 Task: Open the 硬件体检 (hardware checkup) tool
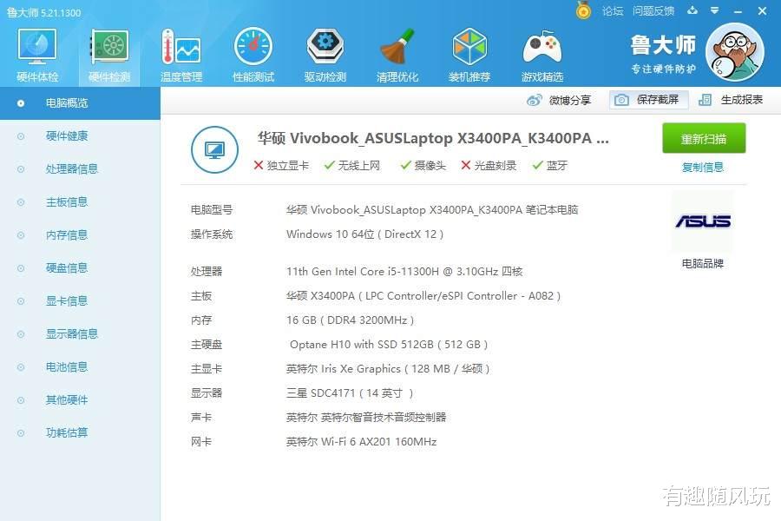pyautogui.click(x=36, y=52)
